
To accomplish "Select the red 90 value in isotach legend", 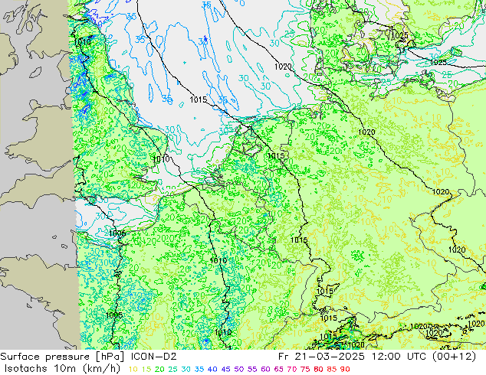I will tap(345, 369).
